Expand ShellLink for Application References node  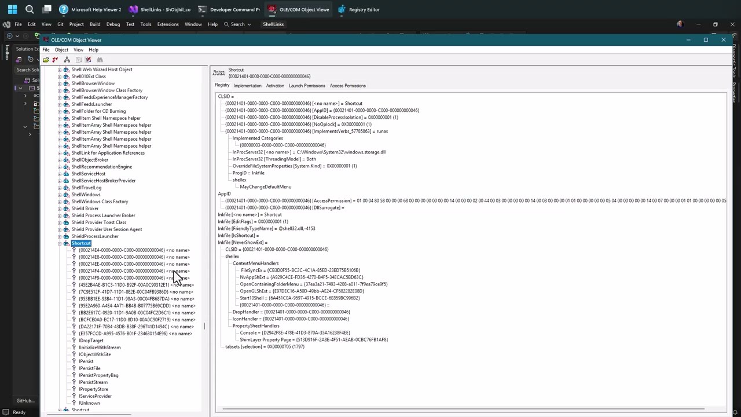click(x=60, y=153)
